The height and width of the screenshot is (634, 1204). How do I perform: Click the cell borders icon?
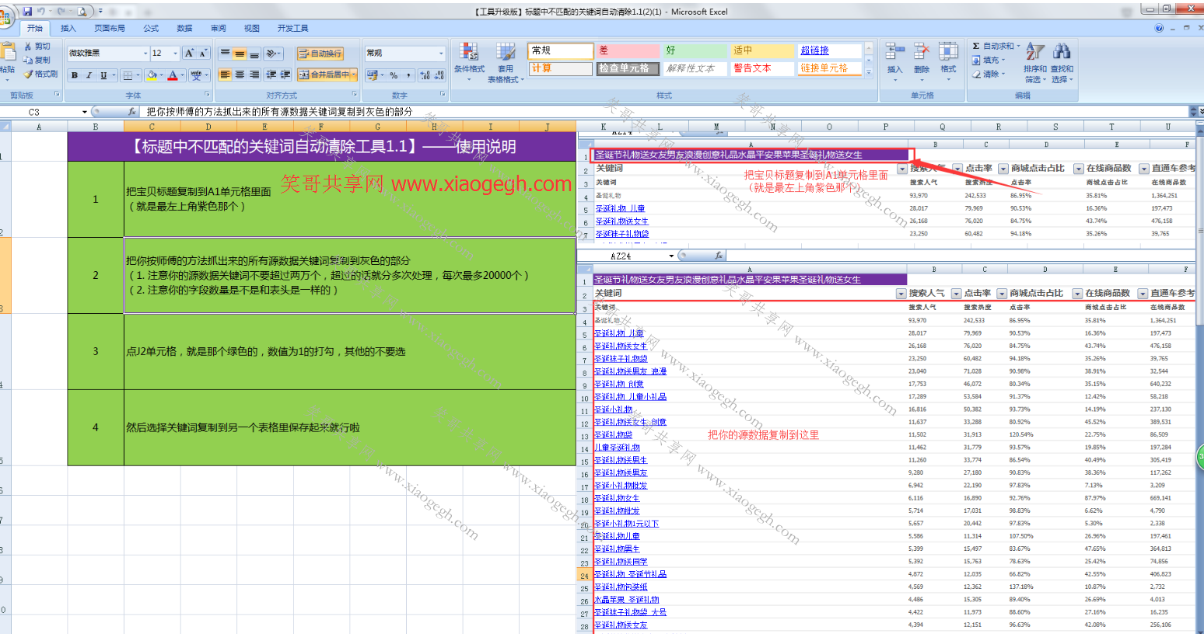(128, 75)
